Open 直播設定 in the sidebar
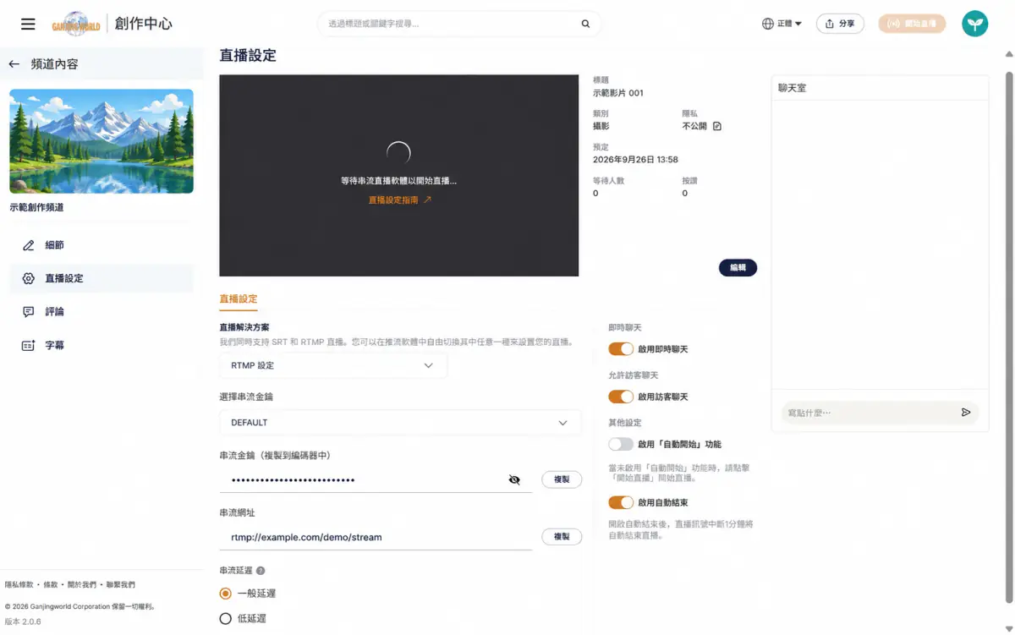 (x=101, y=278)
